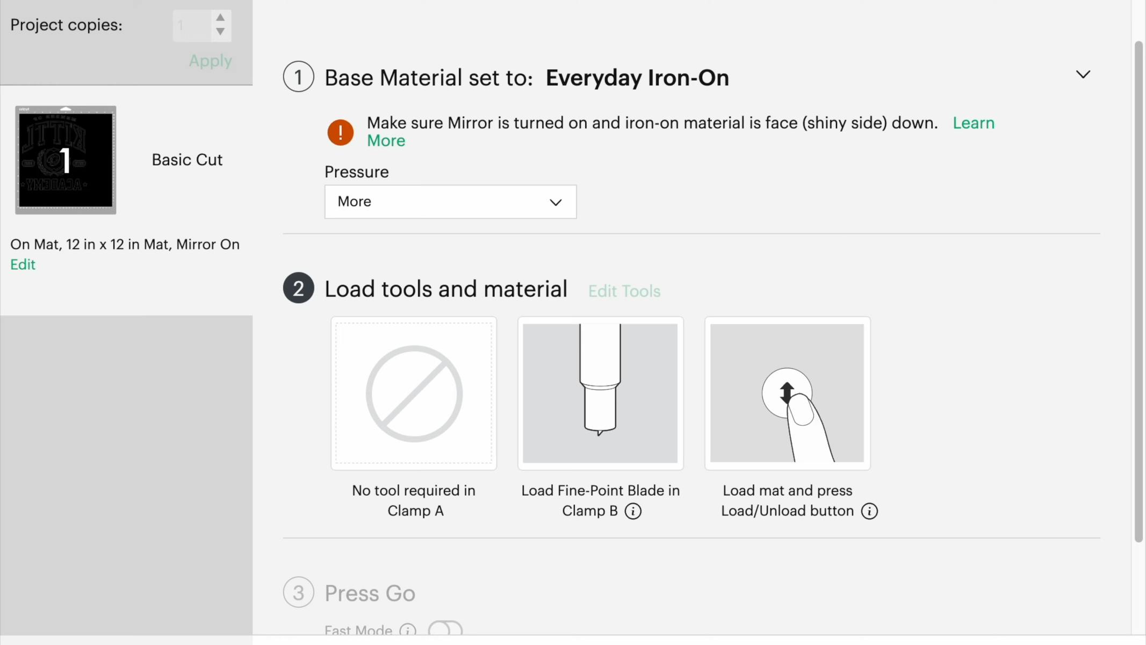This screenshot has width=1146, height=645.
Task: Click Edit under mat settings
Action: click(23, 264)
